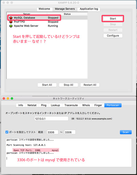
Task: Click the starting port range field 3306
Action: [53, 132]
